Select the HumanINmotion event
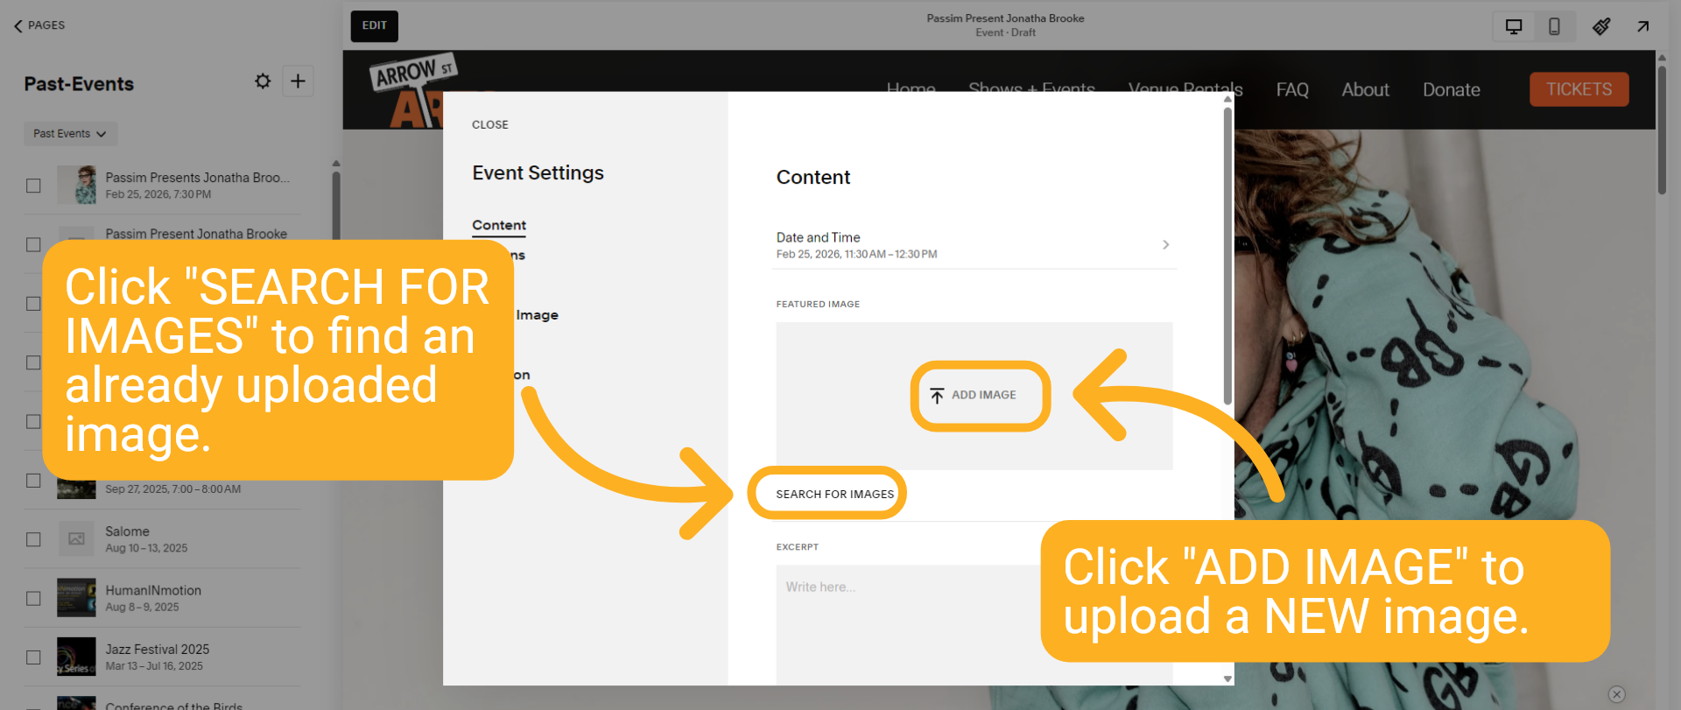Screen dimensions: 1681x710 (x=164, y=598)
